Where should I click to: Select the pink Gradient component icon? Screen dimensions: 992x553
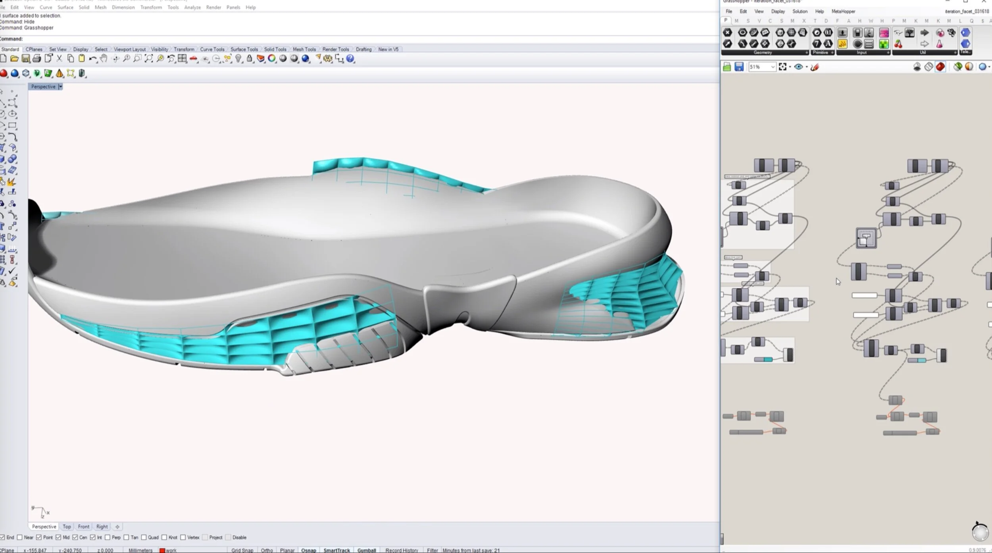pos(884,33)
